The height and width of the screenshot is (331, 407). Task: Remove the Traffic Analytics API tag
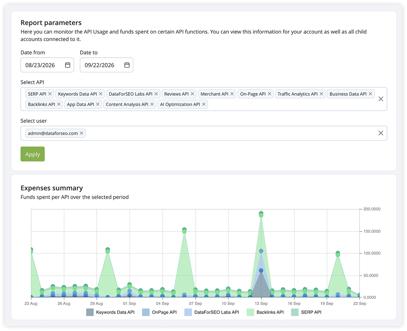tap(321, 94)
